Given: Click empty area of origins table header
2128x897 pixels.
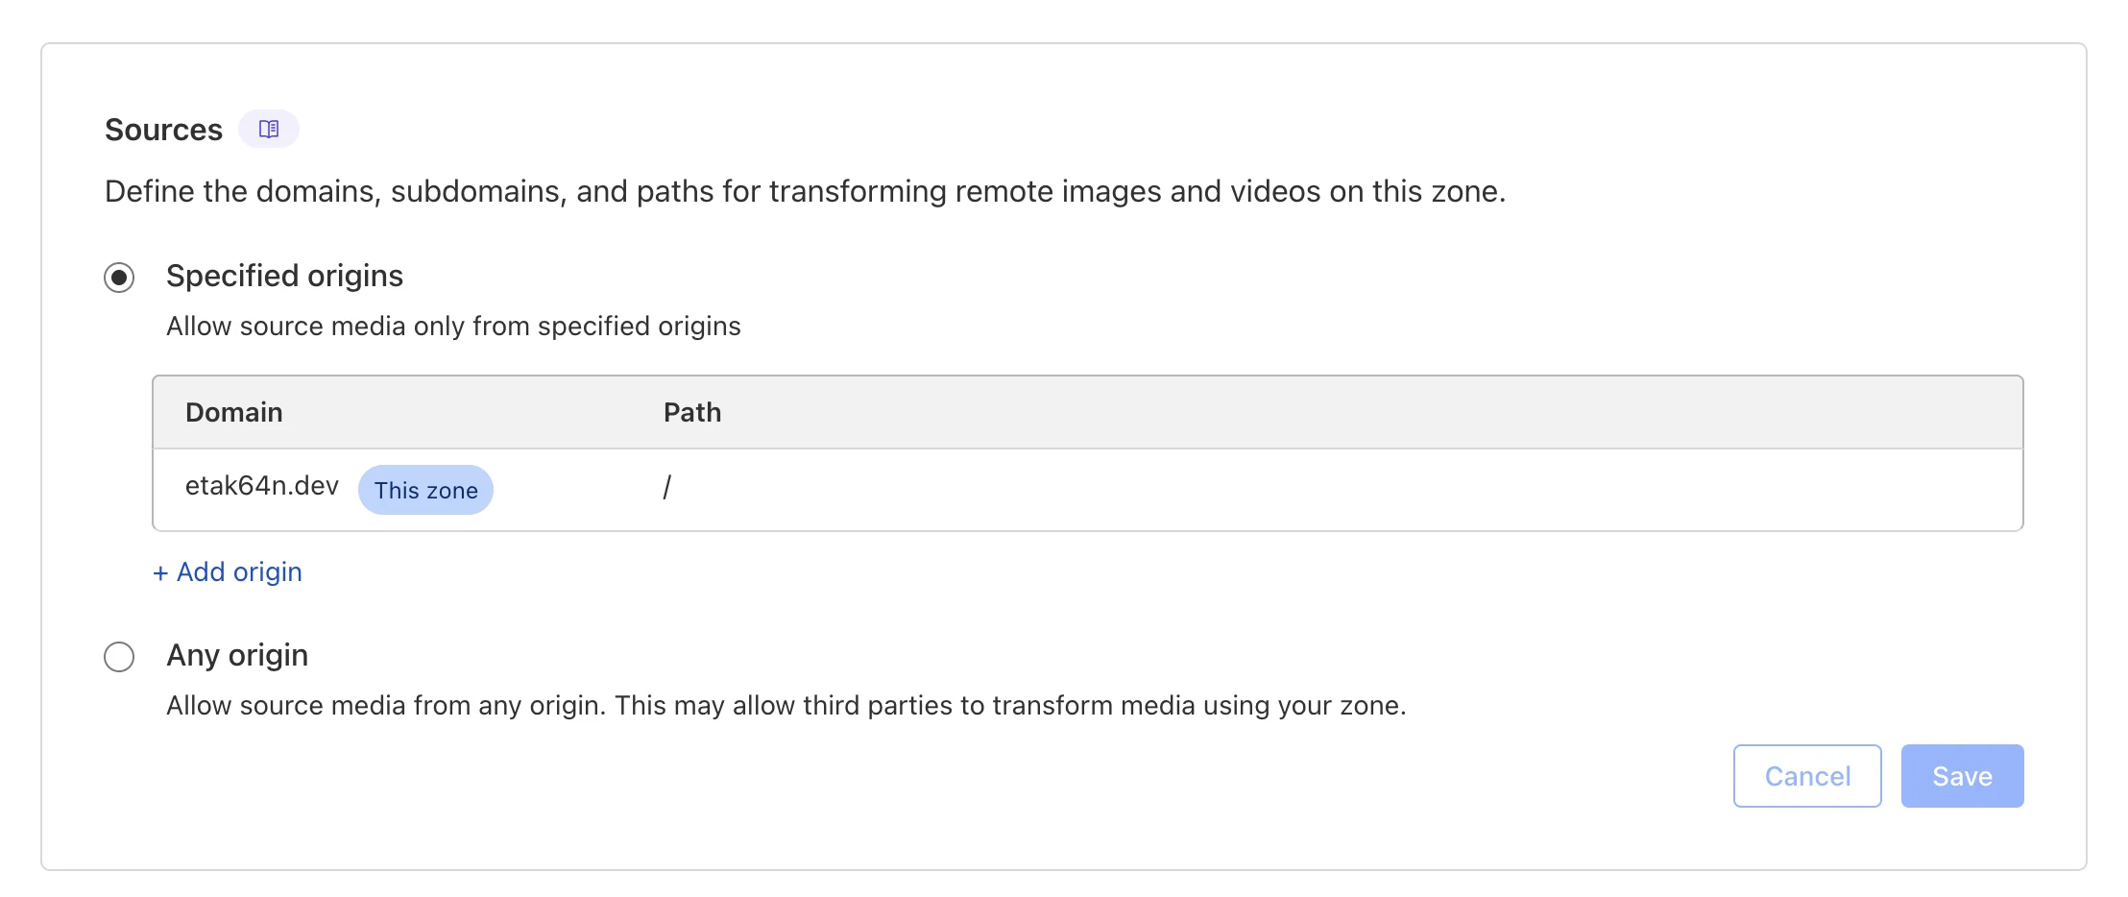Looking at the screenshot, I should click(x=1344, y=412).
